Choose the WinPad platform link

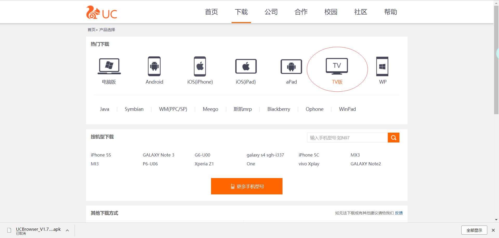point(347,109)
